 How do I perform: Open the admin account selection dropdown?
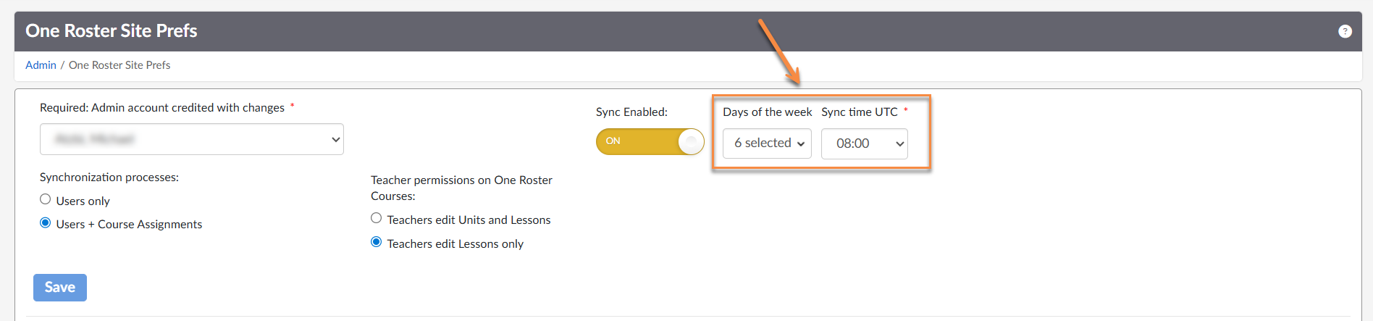click(x=191, y=139)
